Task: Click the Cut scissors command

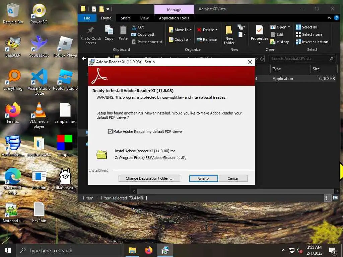Action: coord(138,27)
